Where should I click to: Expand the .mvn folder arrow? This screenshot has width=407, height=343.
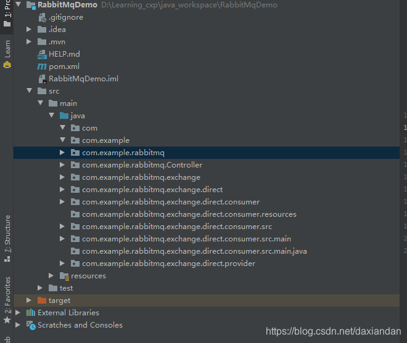coord(29,41)
